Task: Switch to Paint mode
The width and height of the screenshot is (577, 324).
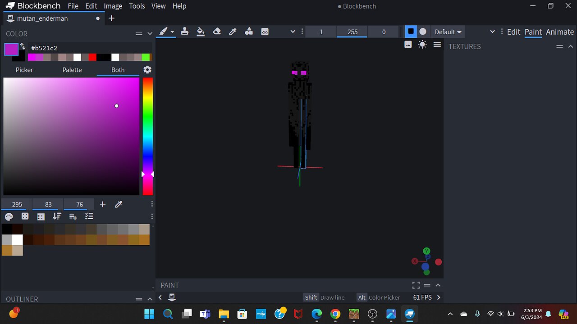Action: point(533,31)
